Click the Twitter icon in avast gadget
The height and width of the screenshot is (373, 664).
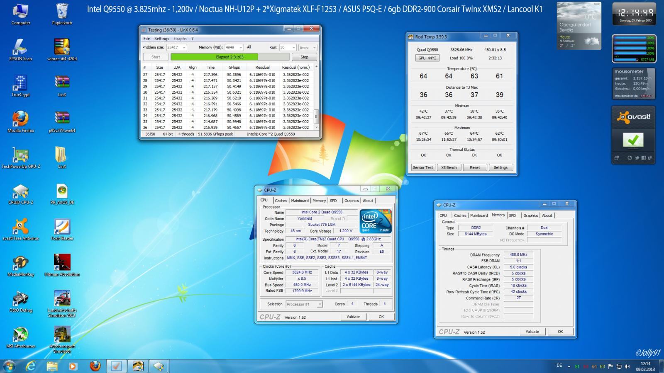point(637,158)
